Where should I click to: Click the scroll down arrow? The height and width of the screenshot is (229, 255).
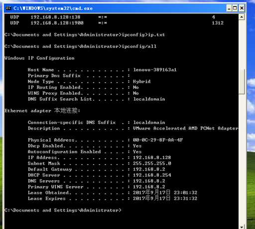pos(242,227)
